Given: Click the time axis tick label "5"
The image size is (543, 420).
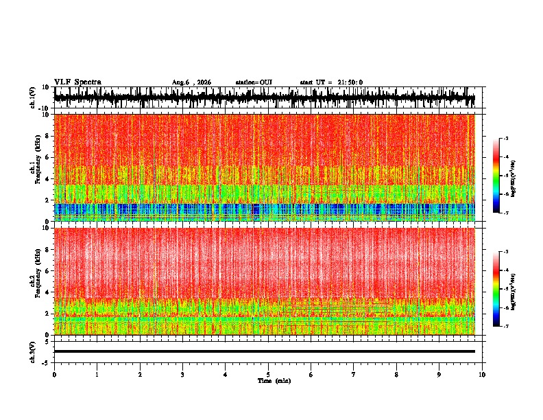Looking at the screenshot, I should [x=268, y=375].
